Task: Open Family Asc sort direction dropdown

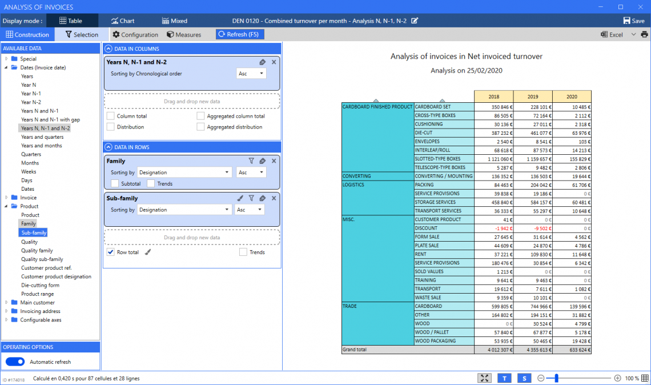Action: coord(251,173)
